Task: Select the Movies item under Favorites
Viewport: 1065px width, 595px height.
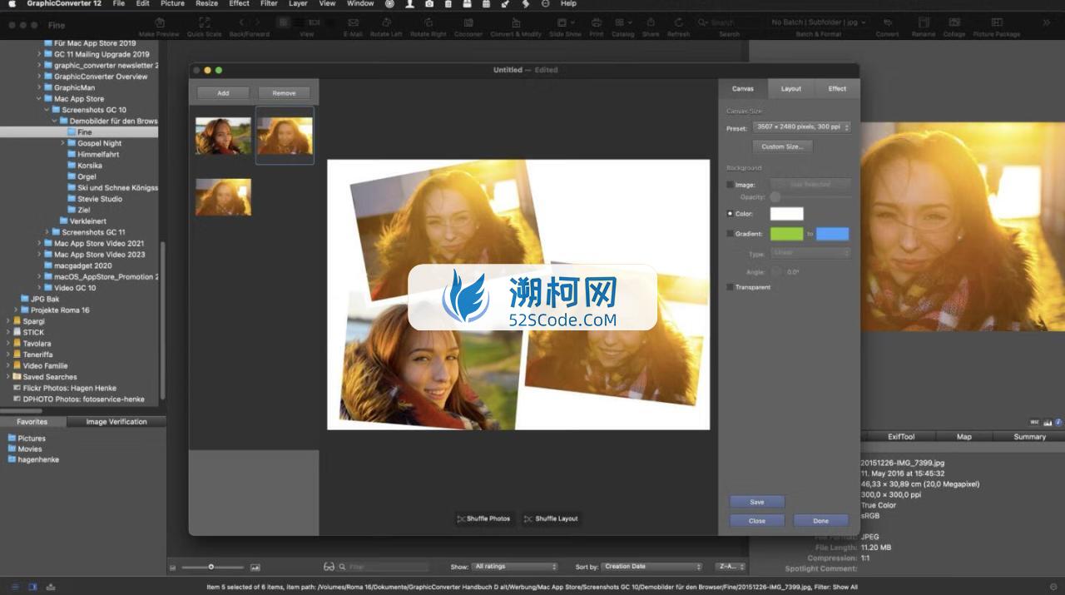Action: (29, 449)
